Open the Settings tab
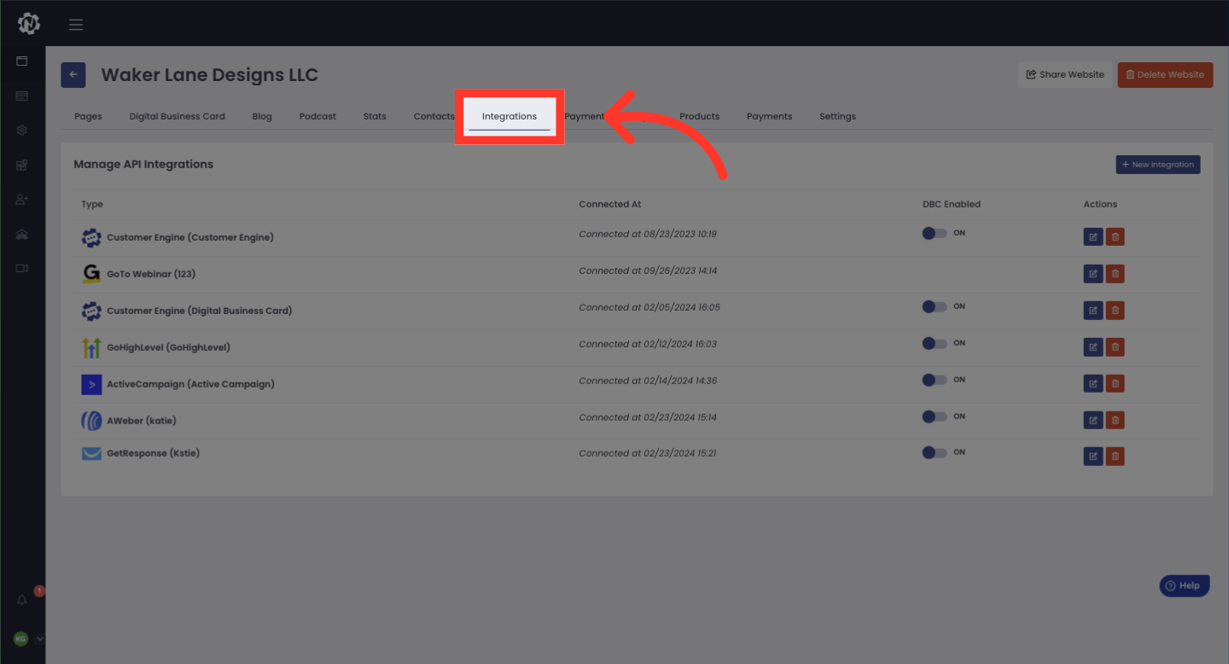The width and height of the screenshot is (1229, 664). (x=837, y=116)
